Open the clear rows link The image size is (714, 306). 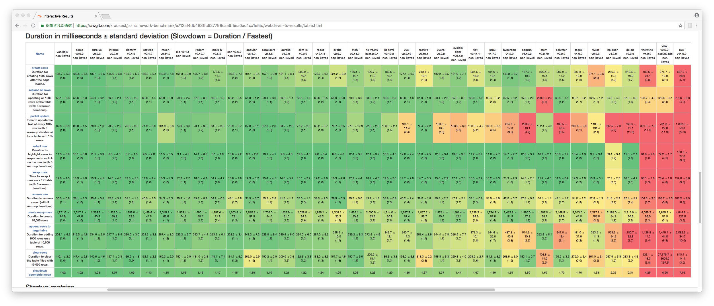click(x=40, y=253)
